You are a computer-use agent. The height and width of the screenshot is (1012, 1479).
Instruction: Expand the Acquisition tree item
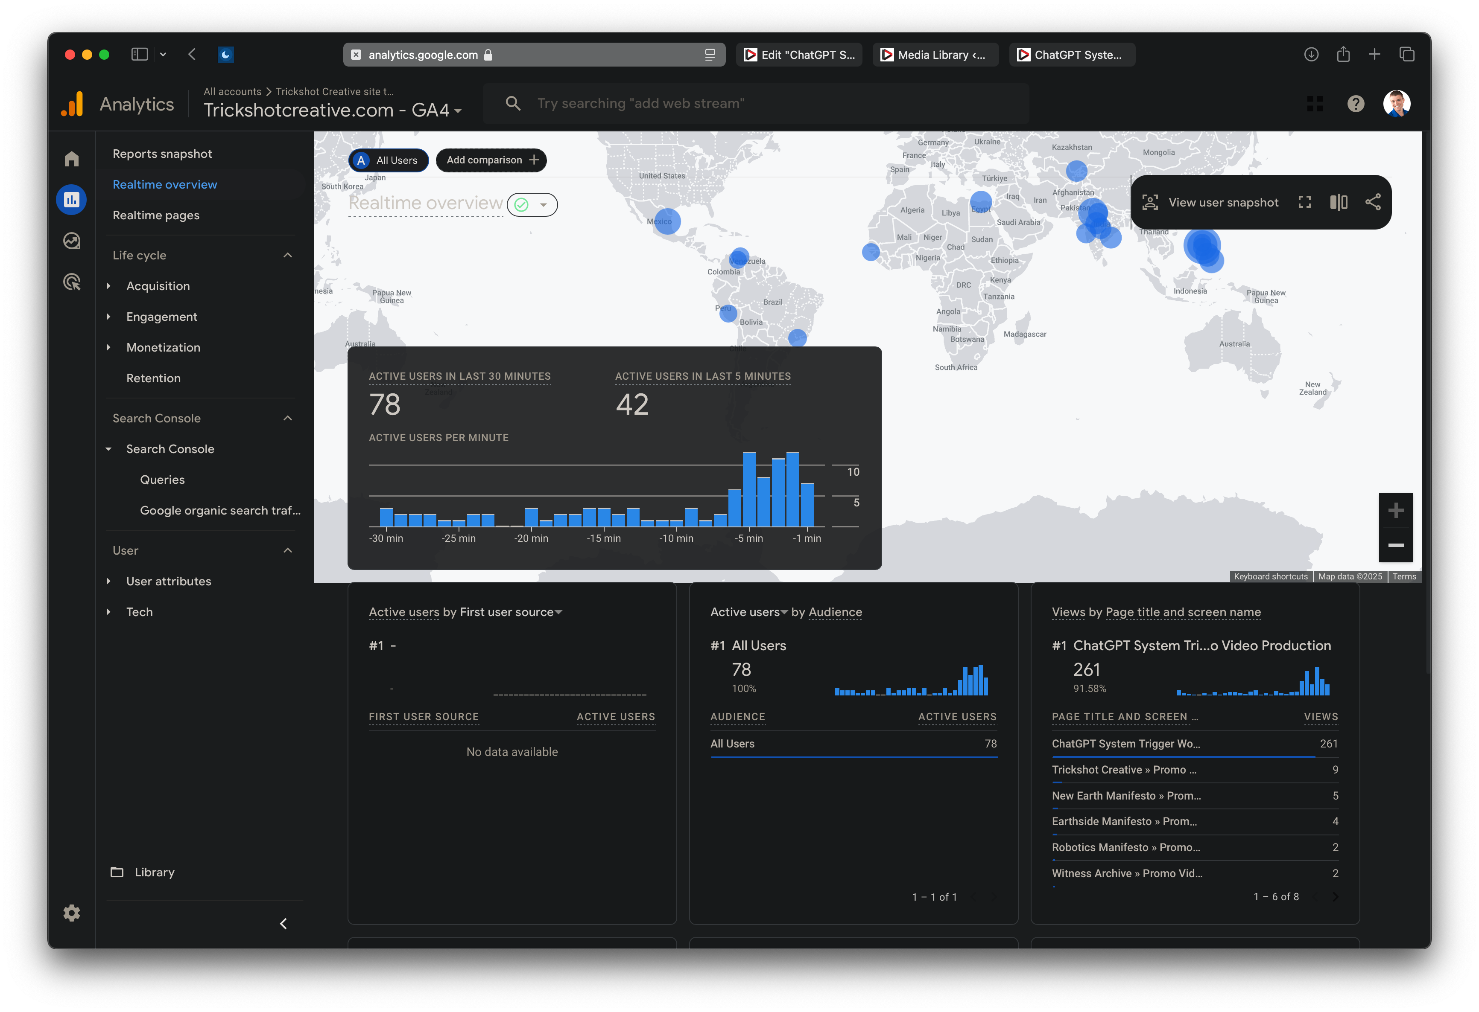[109, 286]
